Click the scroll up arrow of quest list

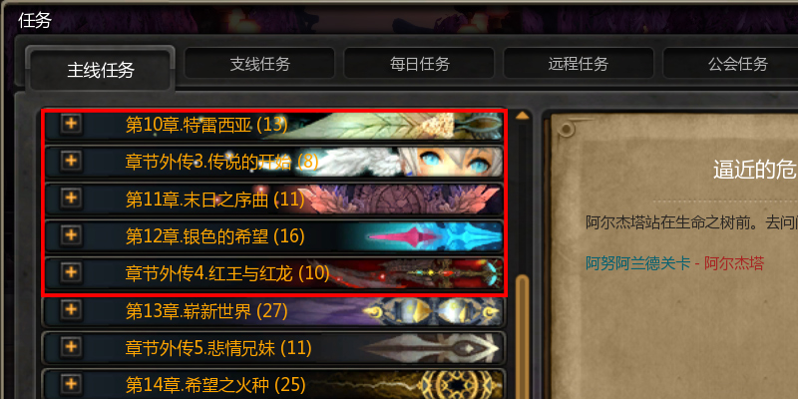522,116
